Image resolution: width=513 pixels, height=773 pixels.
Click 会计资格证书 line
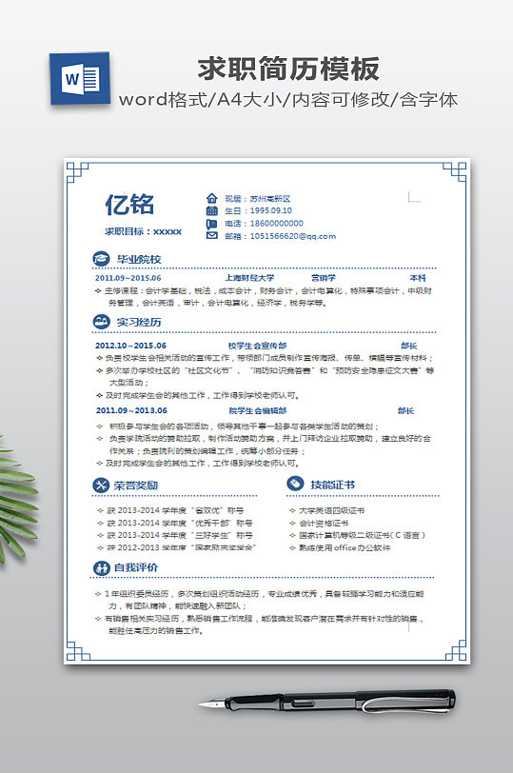click(x=320, y=523)
